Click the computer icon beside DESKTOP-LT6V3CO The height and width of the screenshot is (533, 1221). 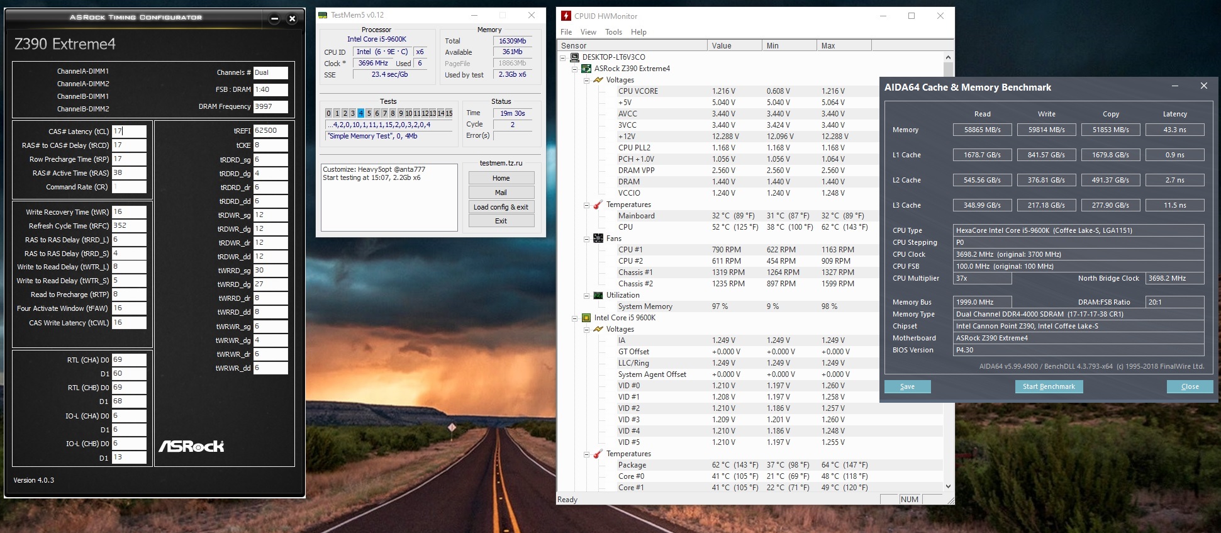pos(574,57)
